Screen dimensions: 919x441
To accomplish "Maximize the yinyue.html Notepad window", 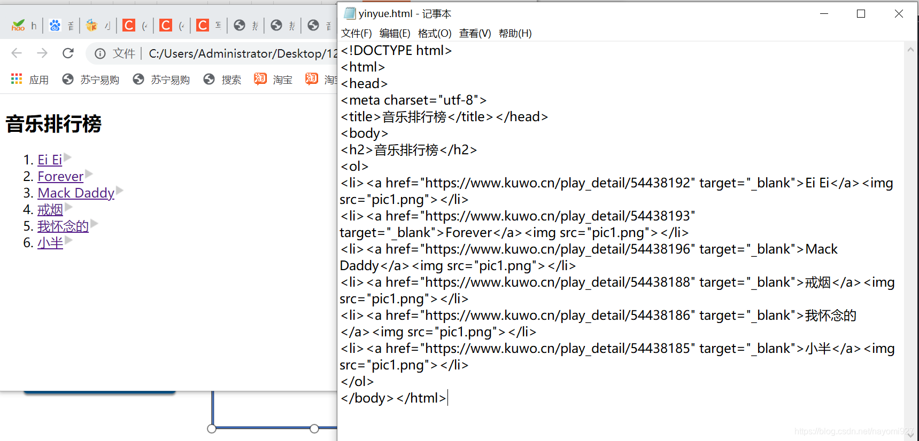I will pos(861,14).
